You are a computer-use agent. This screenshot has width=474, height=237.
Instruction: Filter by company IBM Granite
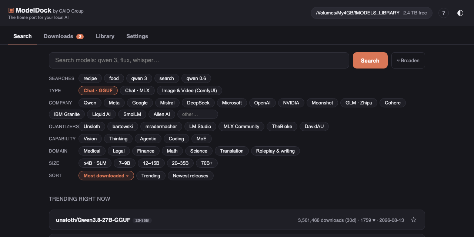point(67,114)
